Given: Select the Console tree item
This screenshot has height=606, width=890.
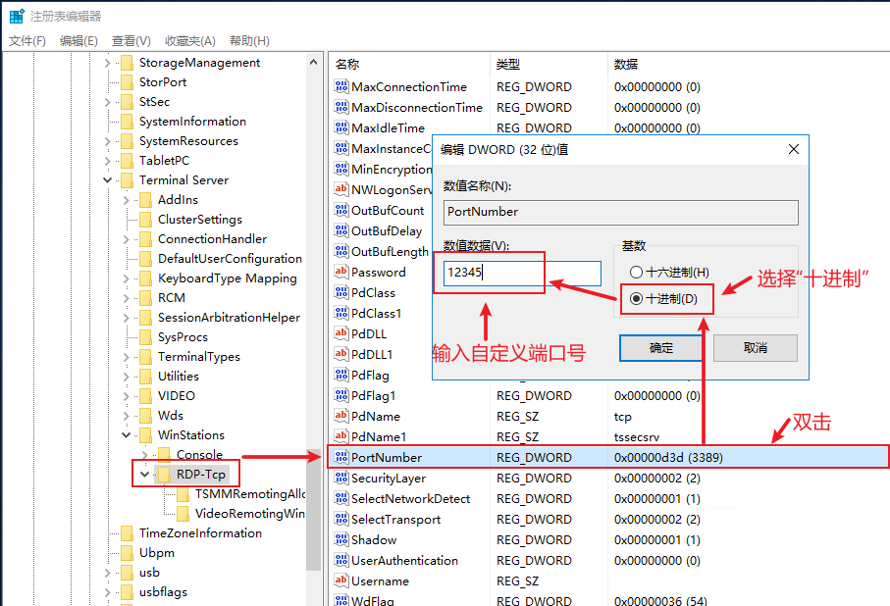Looking at the screenshot, I should (x=199, y=455).
